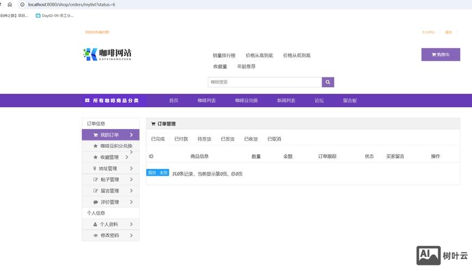Click the edit icon beside 帖子管理

point(96,179)
